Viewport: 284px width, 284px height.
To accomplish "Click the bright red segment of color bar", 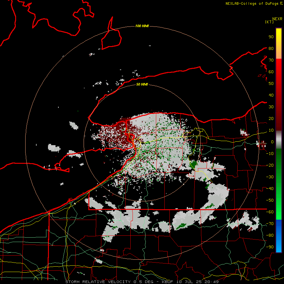I will point(279,68).
